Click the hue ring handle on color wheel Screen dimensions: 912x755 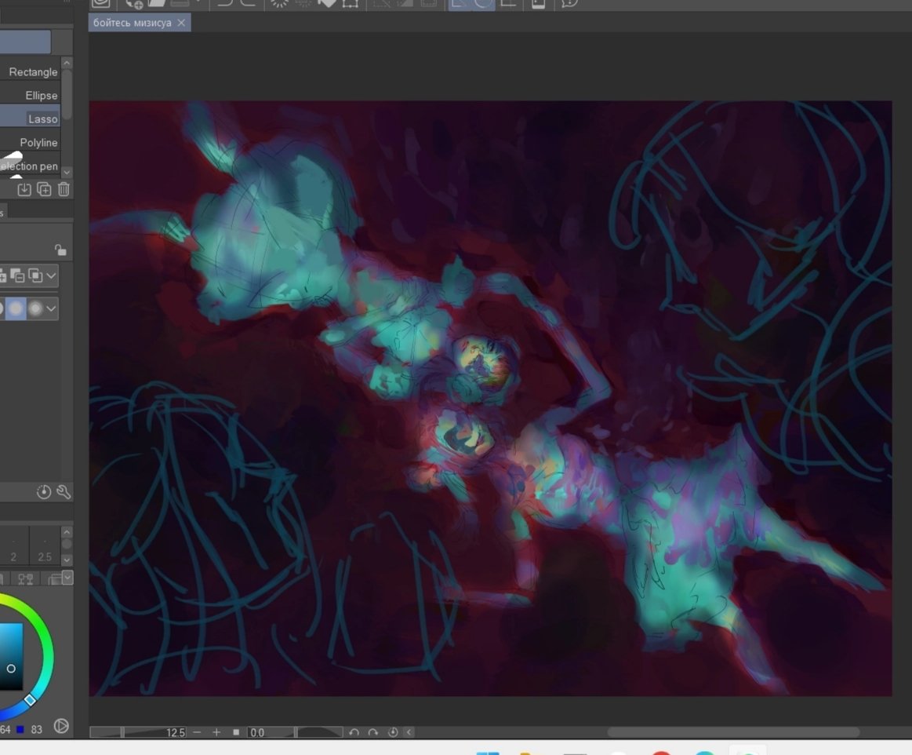[x=30, y=700]
